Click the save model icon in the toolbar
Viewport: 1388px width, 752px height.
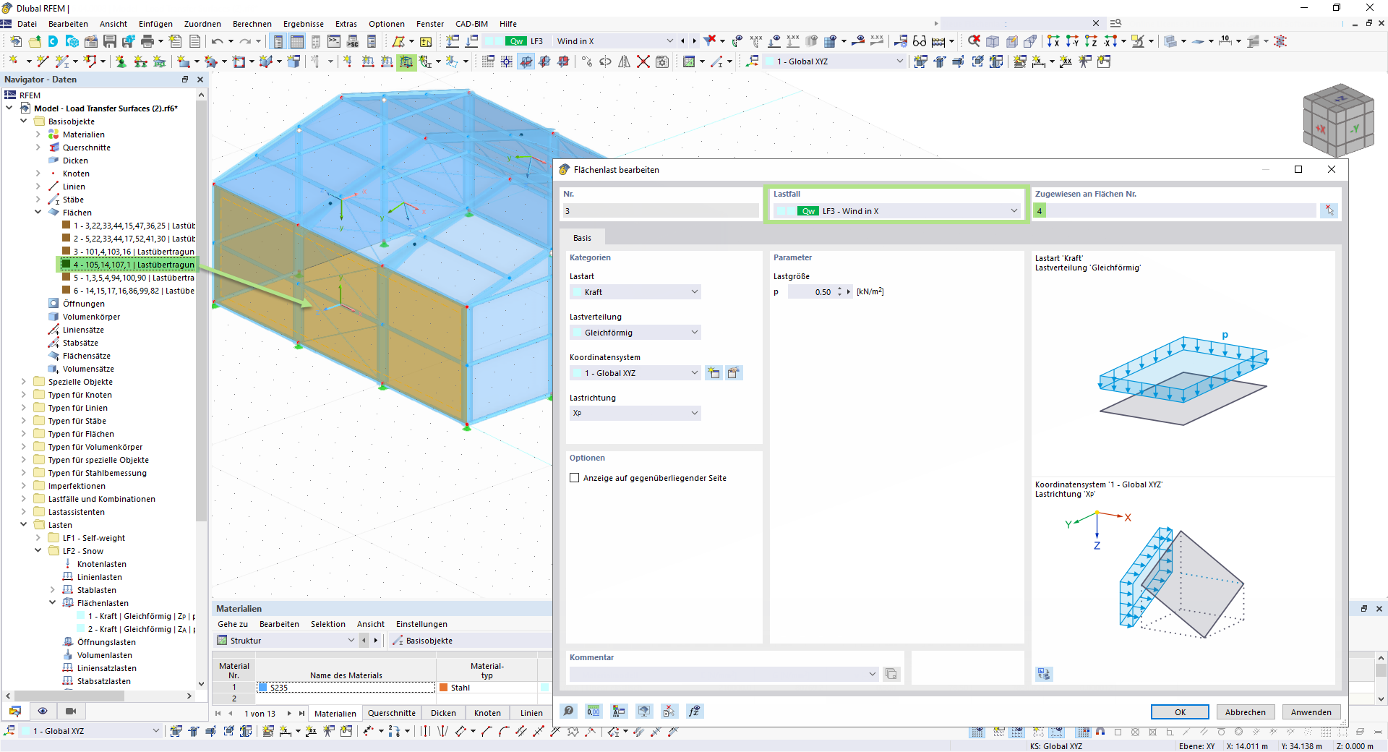pyautogui.click(x=110, y=41)
